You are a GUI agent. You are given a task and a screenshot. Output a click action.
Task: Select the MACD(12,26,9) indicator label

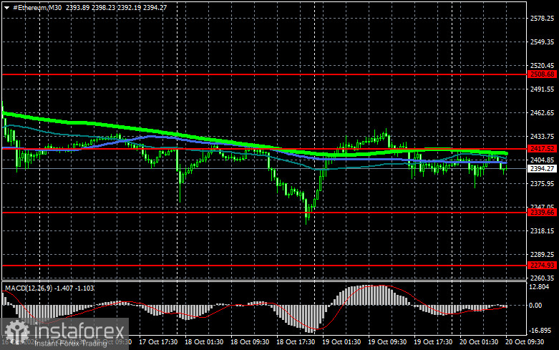pyautogui.click(x=28, y=288)
